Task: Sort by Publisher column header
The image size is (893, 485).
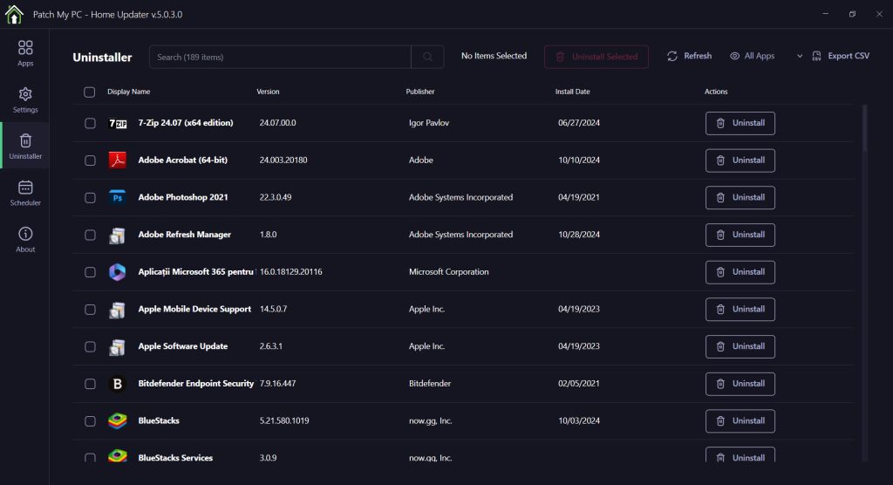Action: click(419, 92)
